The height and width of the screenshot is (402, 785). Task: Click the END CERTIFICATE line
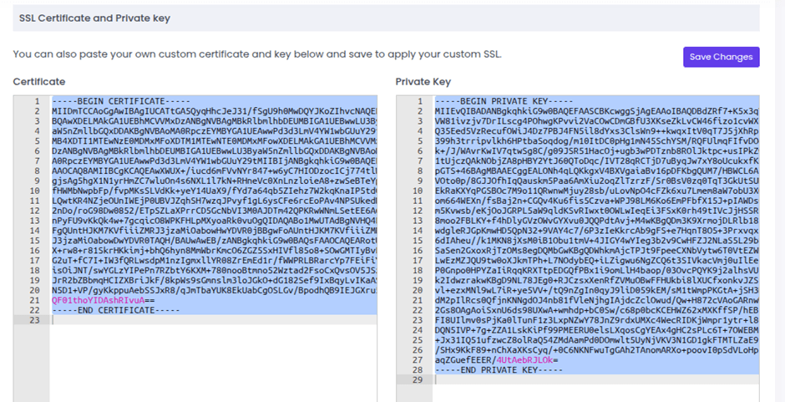point(115,310)
